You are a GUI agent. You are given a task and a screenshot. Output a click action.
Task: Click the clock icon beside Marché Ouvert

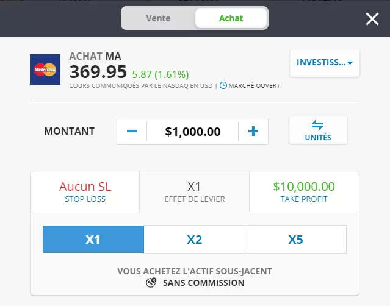(x=223, y=85)
